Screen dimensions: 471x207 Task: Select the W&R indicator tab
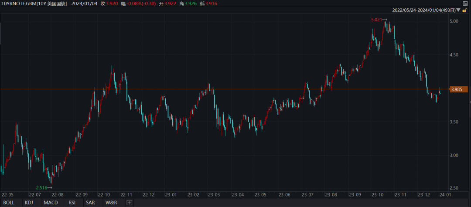click(111, 203)
